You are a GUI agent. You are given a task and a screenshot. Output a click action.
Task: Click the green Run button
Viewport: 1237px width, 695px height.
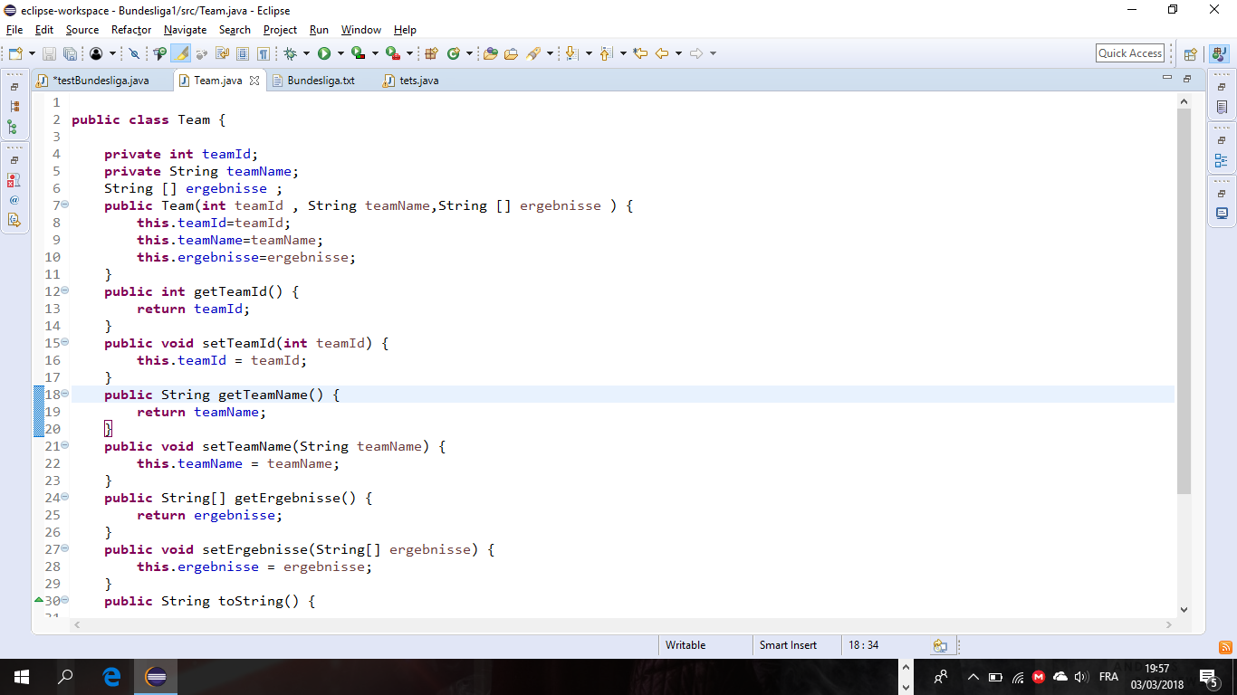click(323, 53)
